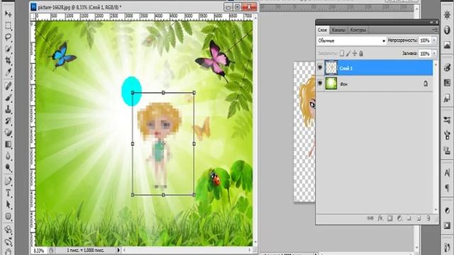This screenshot has height=255, width=454.
Task: Hide the Фон layer via eye icon
Action: pyautogui.click(x=320, y=84)
